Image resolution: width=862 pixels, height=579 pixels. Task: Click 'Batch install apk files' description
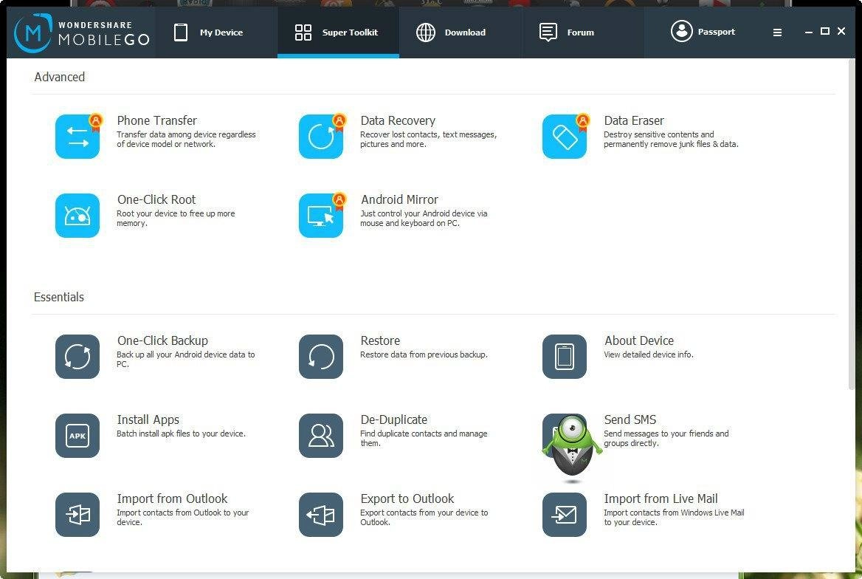(x=181, y=434)
